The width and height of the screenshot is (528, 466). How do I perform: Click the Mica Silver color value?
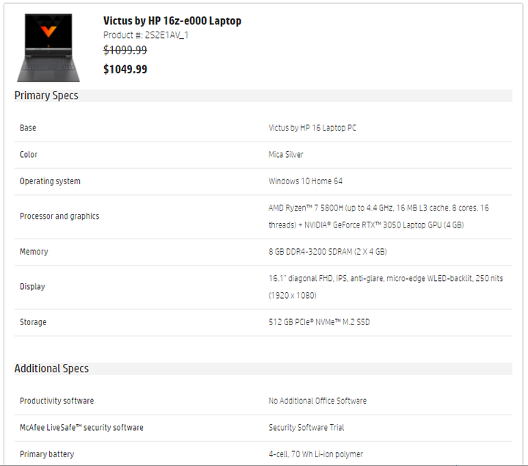286,155
